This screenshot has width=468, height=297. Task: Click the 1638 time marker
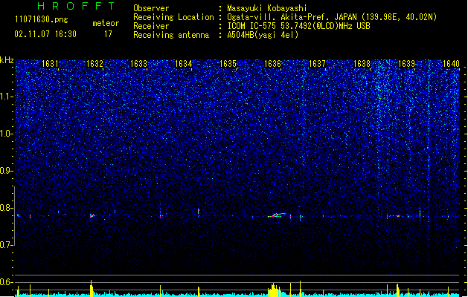coord(362,64)
